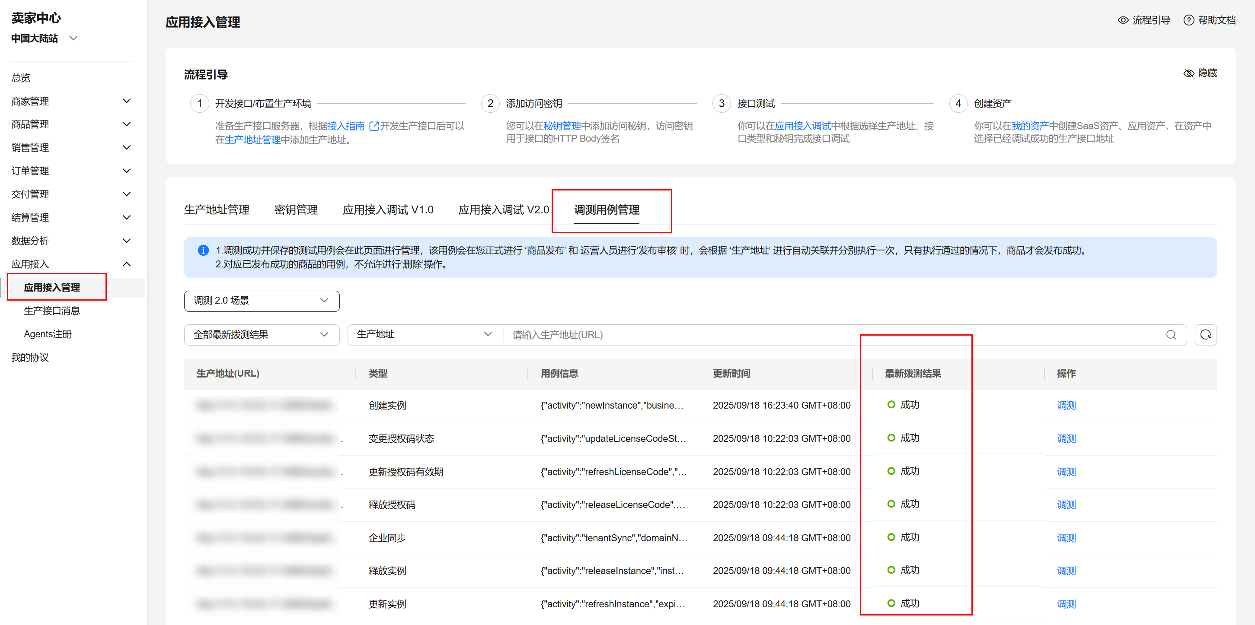This screenshot has width=1255, height=625.
Task: Click the eye icon for 流程引导
Action: [x=1123, y=20]
